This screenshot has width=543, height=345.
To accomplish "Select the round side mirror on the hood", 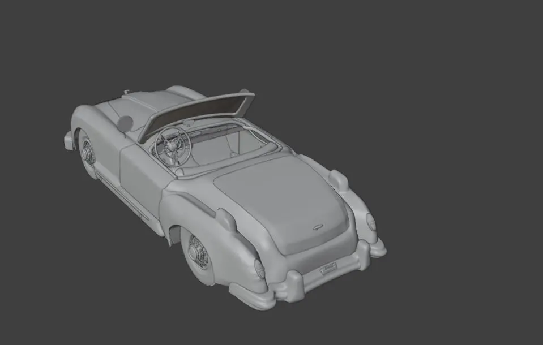I will pos(125,123).
